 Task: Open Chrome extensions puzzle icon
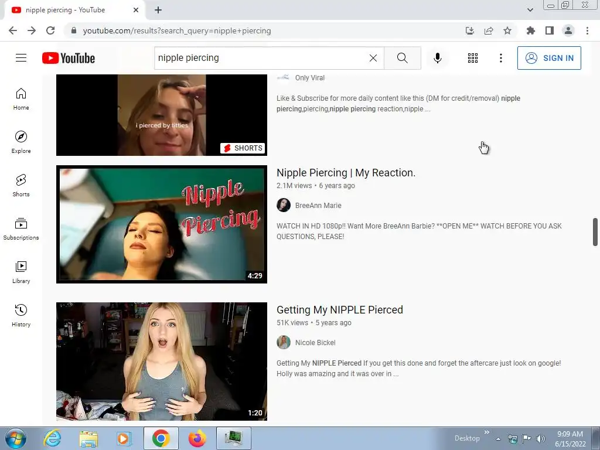[530, 30]
